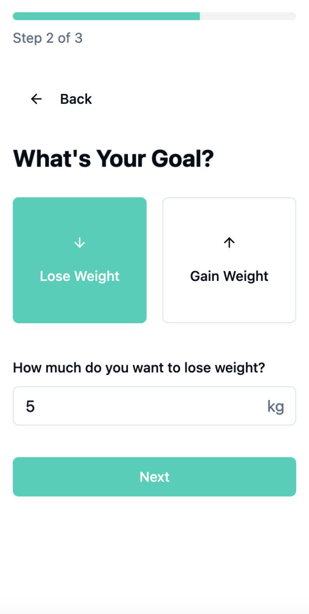Click the Gain Weight text label

pyautogui.click(x=229, y=276)
